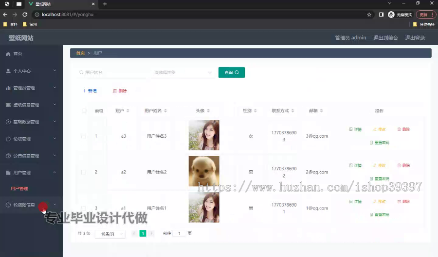
Task: Click the sort arrows beside 用户姓名 column header
Action: point(165,111)
